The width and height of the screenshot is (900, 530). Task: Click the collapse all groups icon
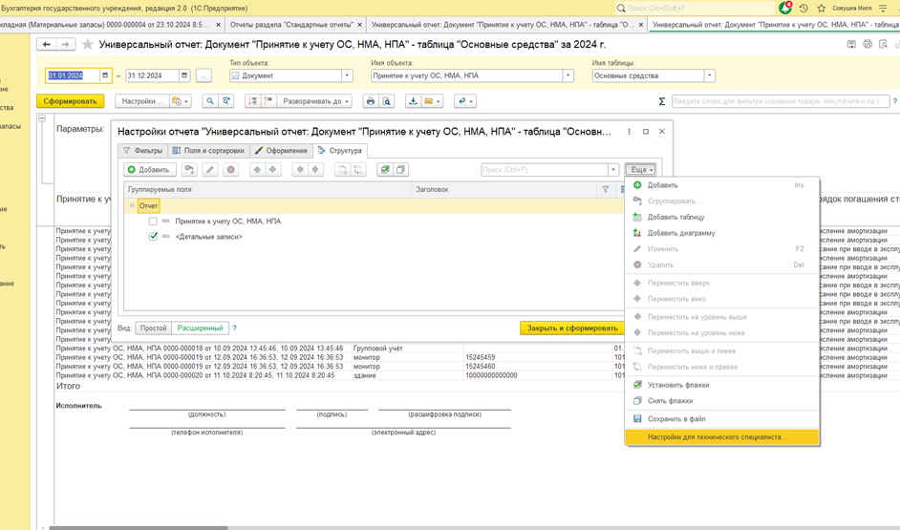tap(252, 101)
